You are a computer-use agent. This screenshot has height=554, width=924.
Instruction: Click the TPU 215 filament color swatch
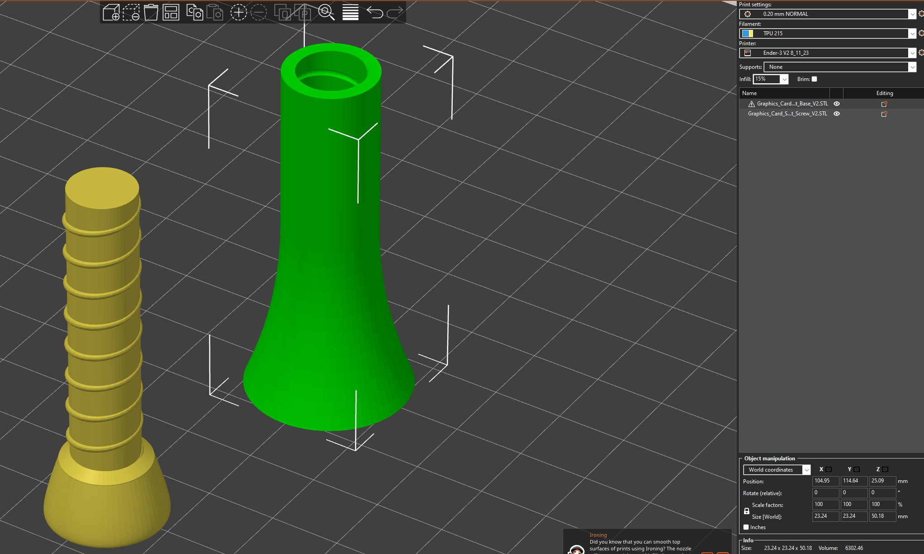(x=748, y=33)
